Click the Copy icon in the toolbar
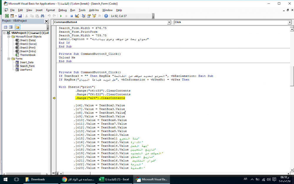Viewport: 294px width, 184px height. [32, 16]
